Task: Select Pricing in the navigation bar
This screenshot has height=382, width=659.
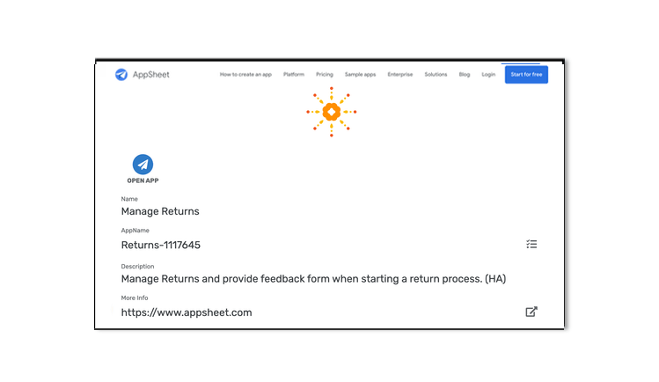Action: pos(325,75)
